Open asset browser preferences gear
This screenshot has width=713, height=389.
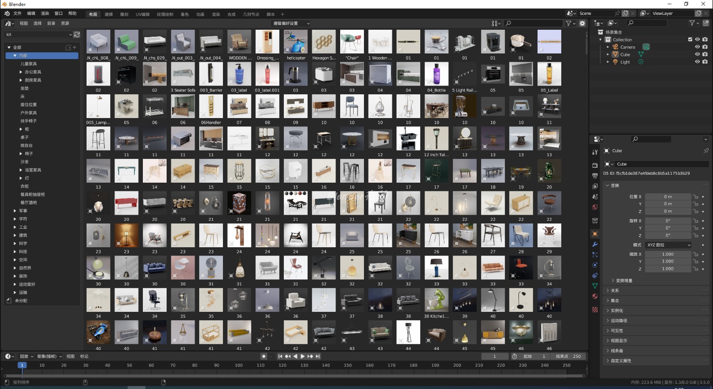(582, 23)
